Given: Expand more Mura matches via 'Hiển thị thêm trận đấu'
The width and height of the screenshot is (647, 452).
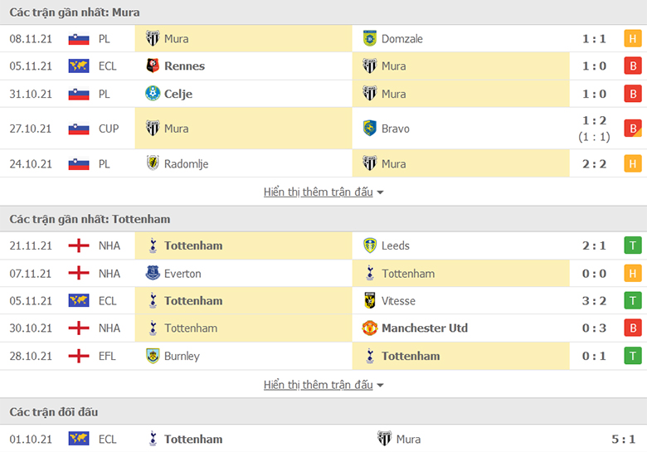Looking at the screenshot, I should pos(319,192).
